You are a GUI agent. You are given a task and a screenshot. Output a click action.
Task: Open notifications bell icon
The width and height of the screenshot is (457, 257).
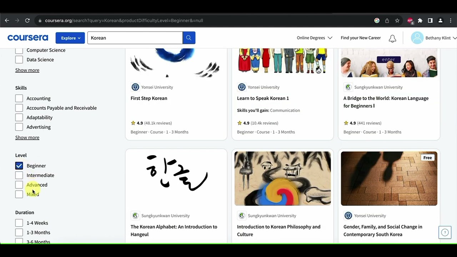coord(392,39)
